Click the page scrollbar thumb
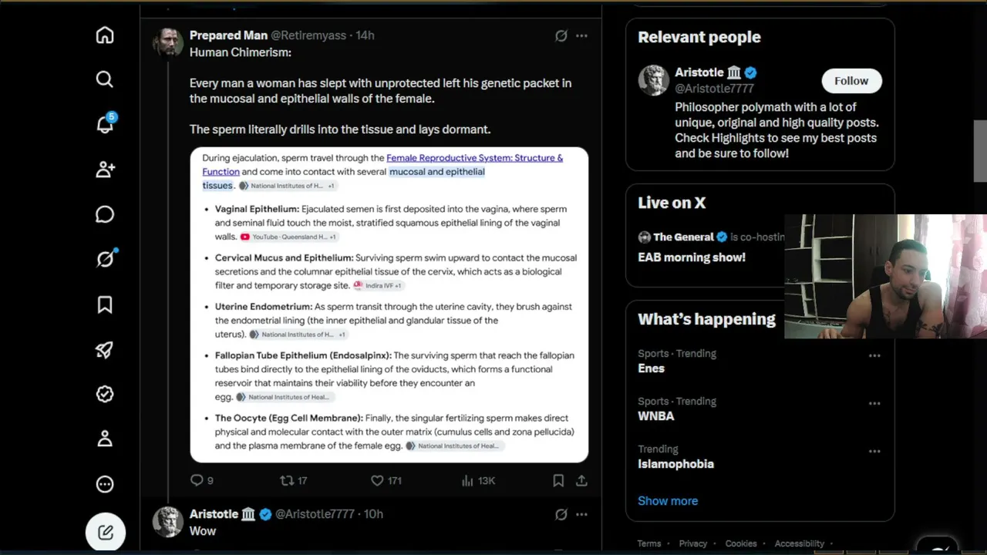This screenshot has width=987, height=555. (980, 151)
